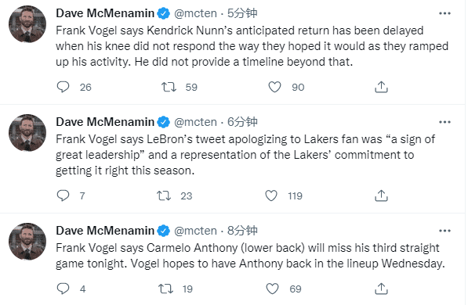The height and width of the screenshot is (305, 468).
Task: Reply to the Carmelo Anthony tweet
Action: click(x=63, y=289)
